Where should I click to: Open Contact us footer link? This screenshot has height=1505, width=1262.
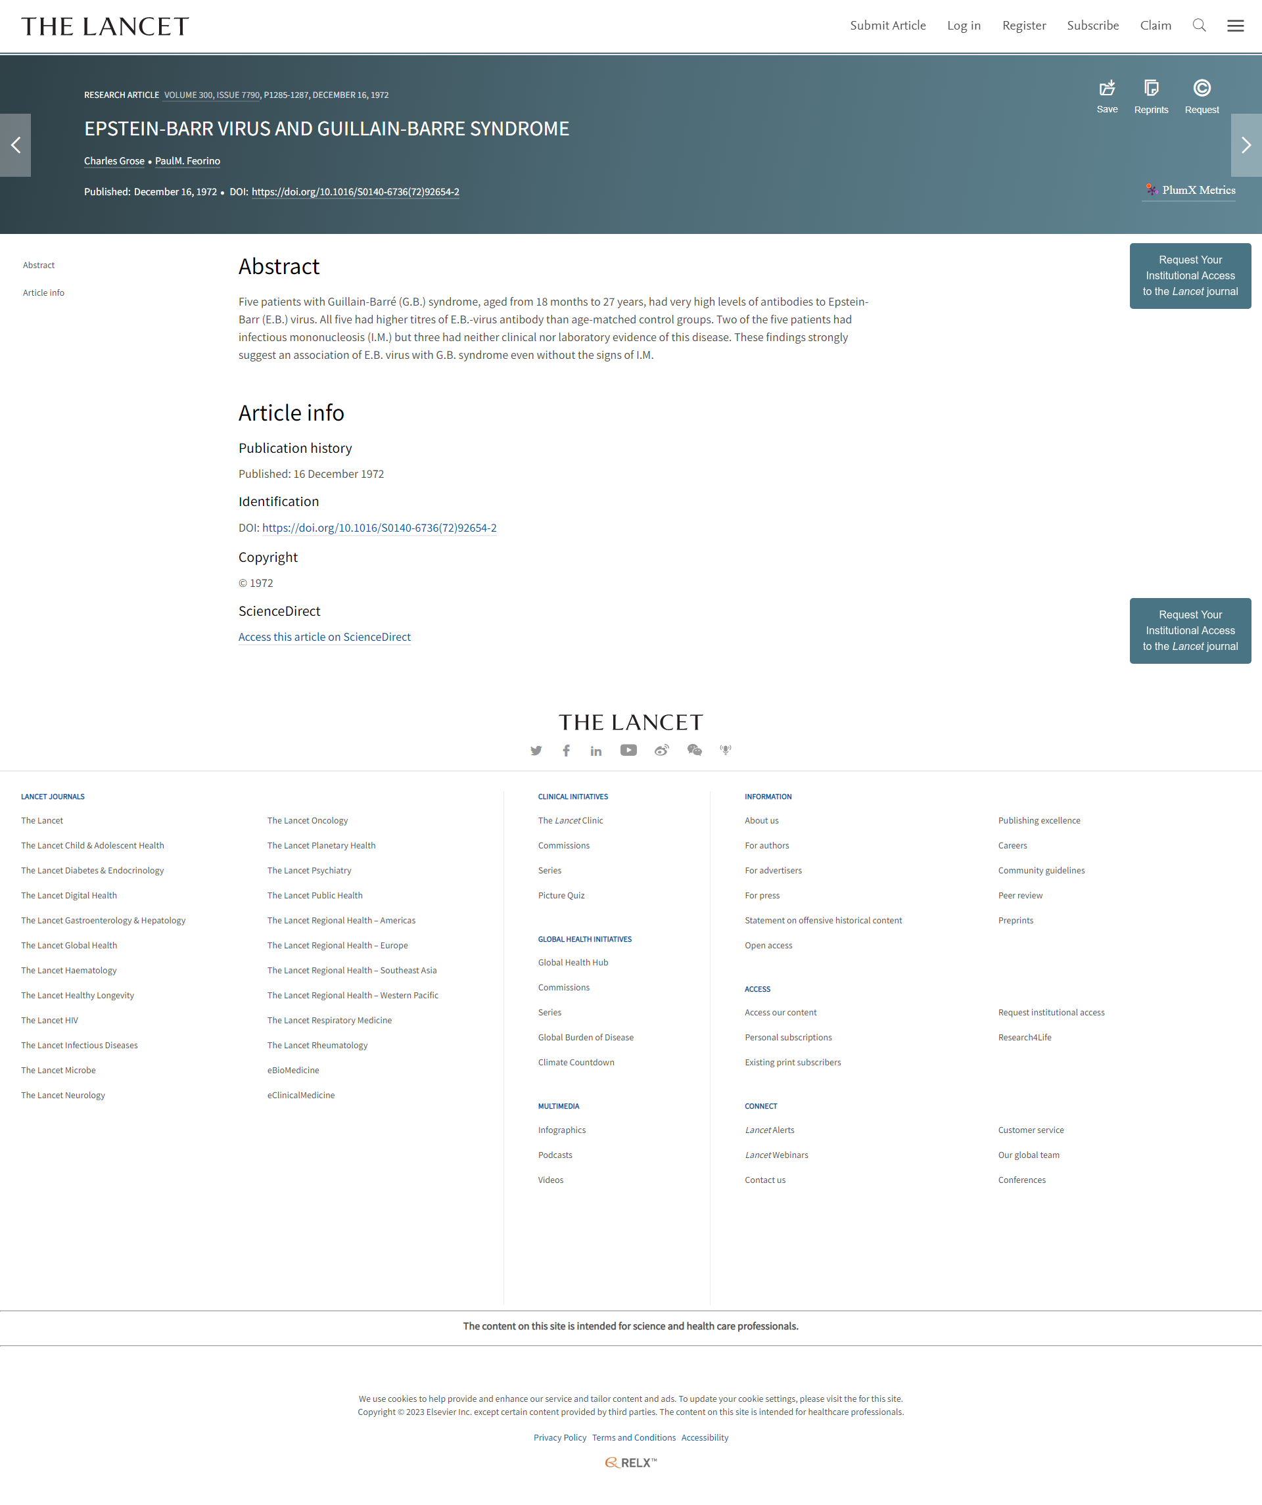[765, 1180]
